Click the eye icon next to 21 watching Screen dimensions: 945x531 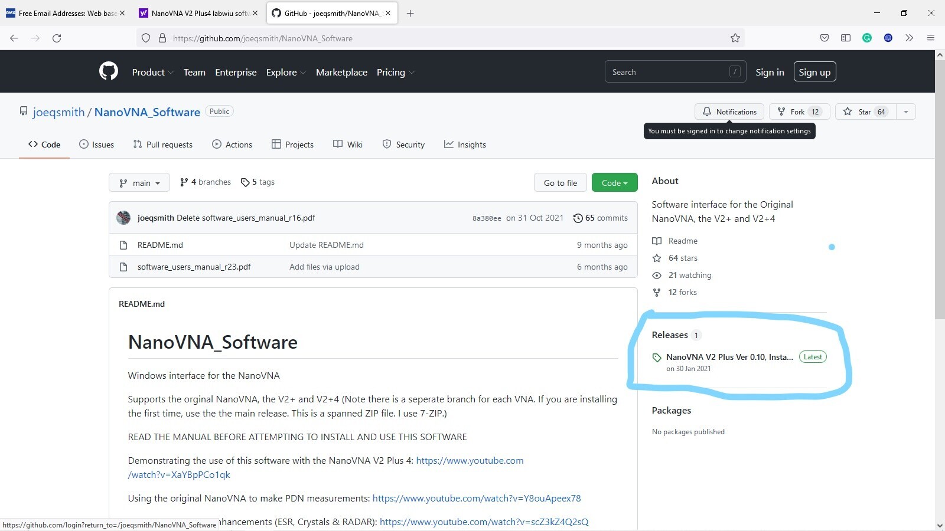pyautogui.click(x=657, y=275)
